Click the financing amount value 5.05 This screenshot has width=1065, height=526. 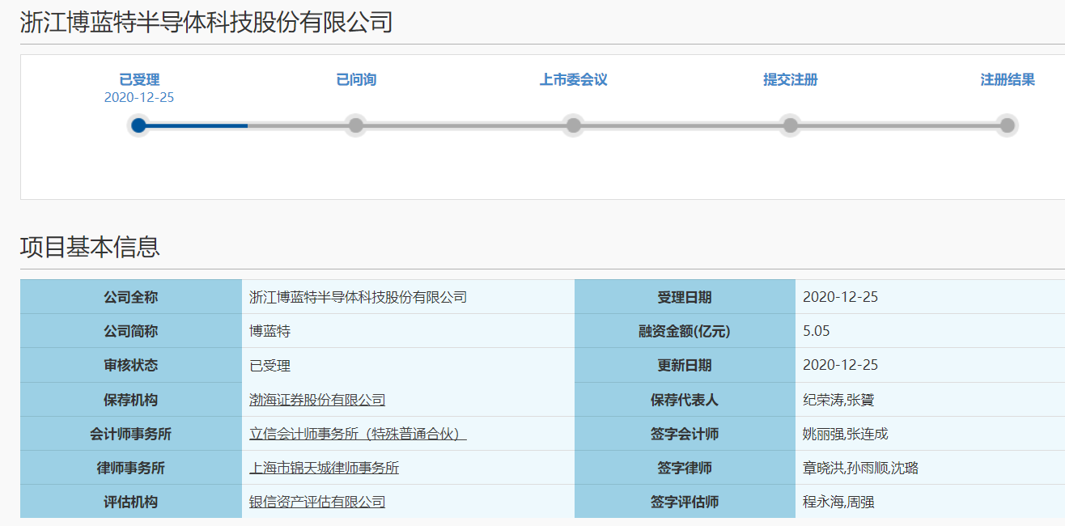click(816, 331)
